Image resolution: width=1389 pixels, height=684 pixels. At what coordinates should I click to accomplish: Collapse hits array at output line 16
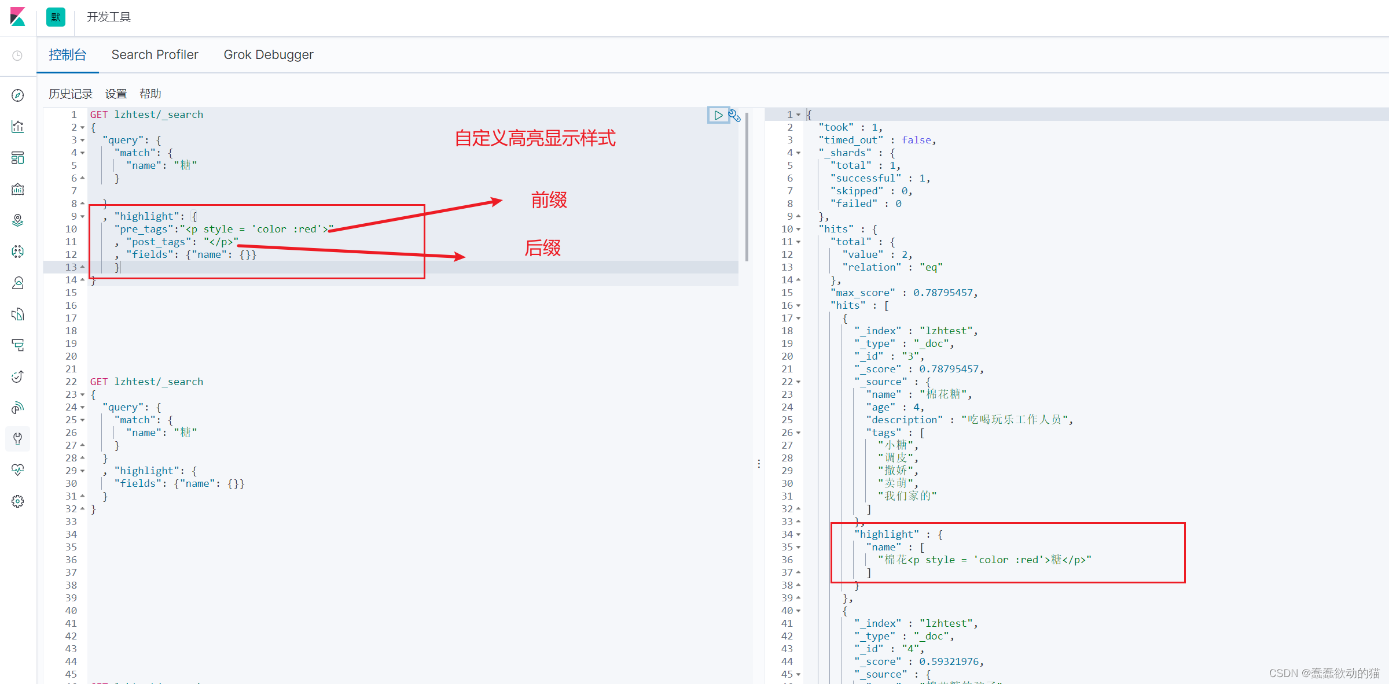799,305
